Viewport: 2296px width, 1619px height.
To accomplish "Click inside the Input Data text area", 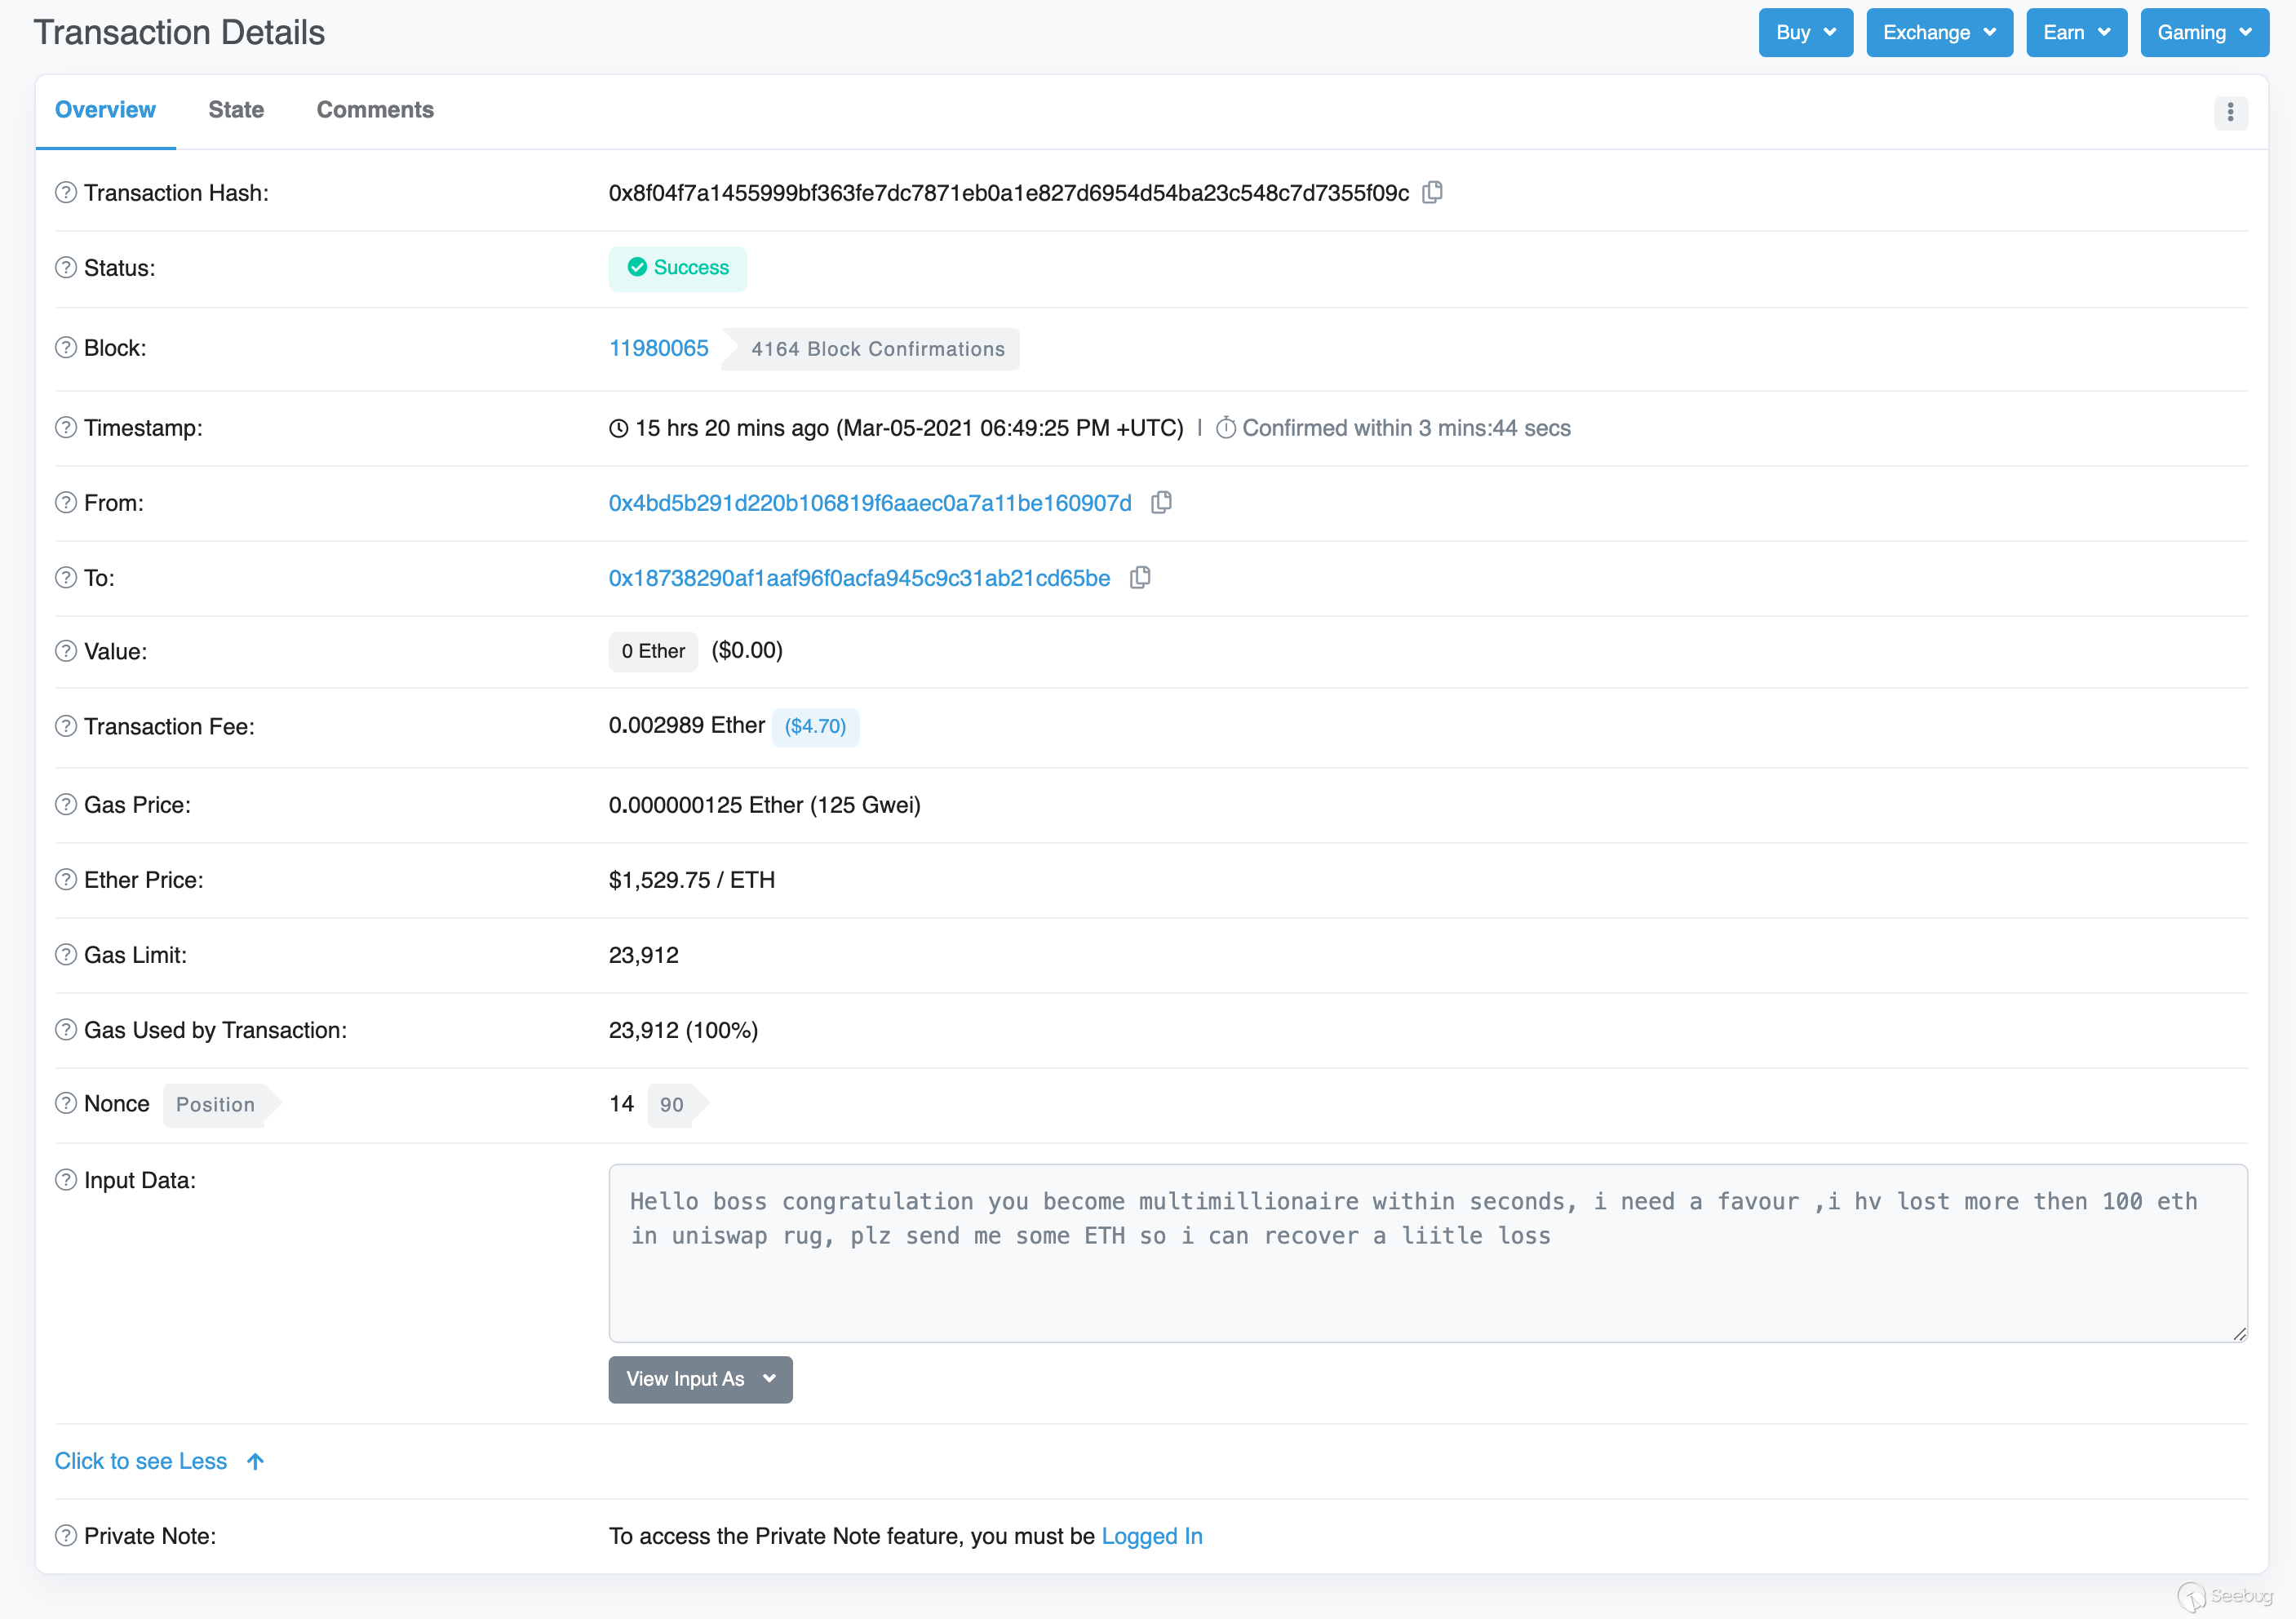I will tap(1427, 1280).
